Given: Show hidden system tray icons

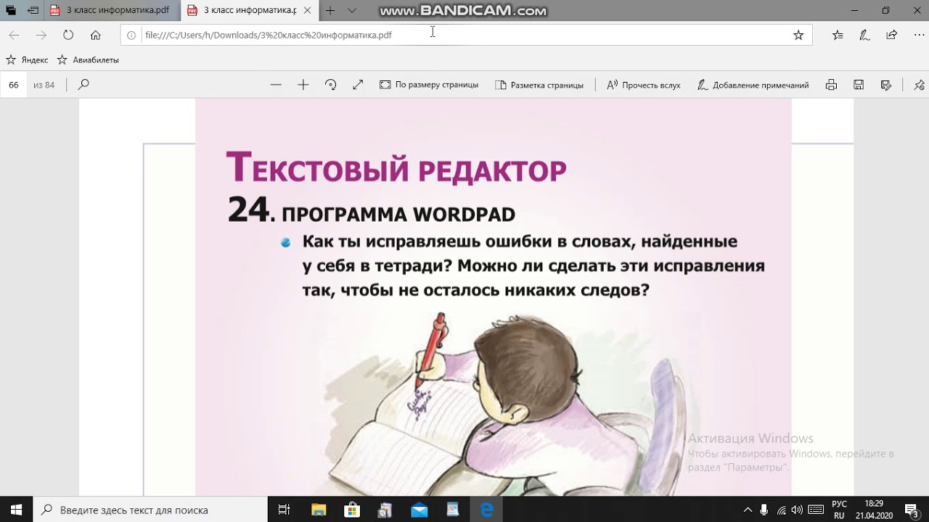Looking at the screenshot, I should click(x=748, y=510).
